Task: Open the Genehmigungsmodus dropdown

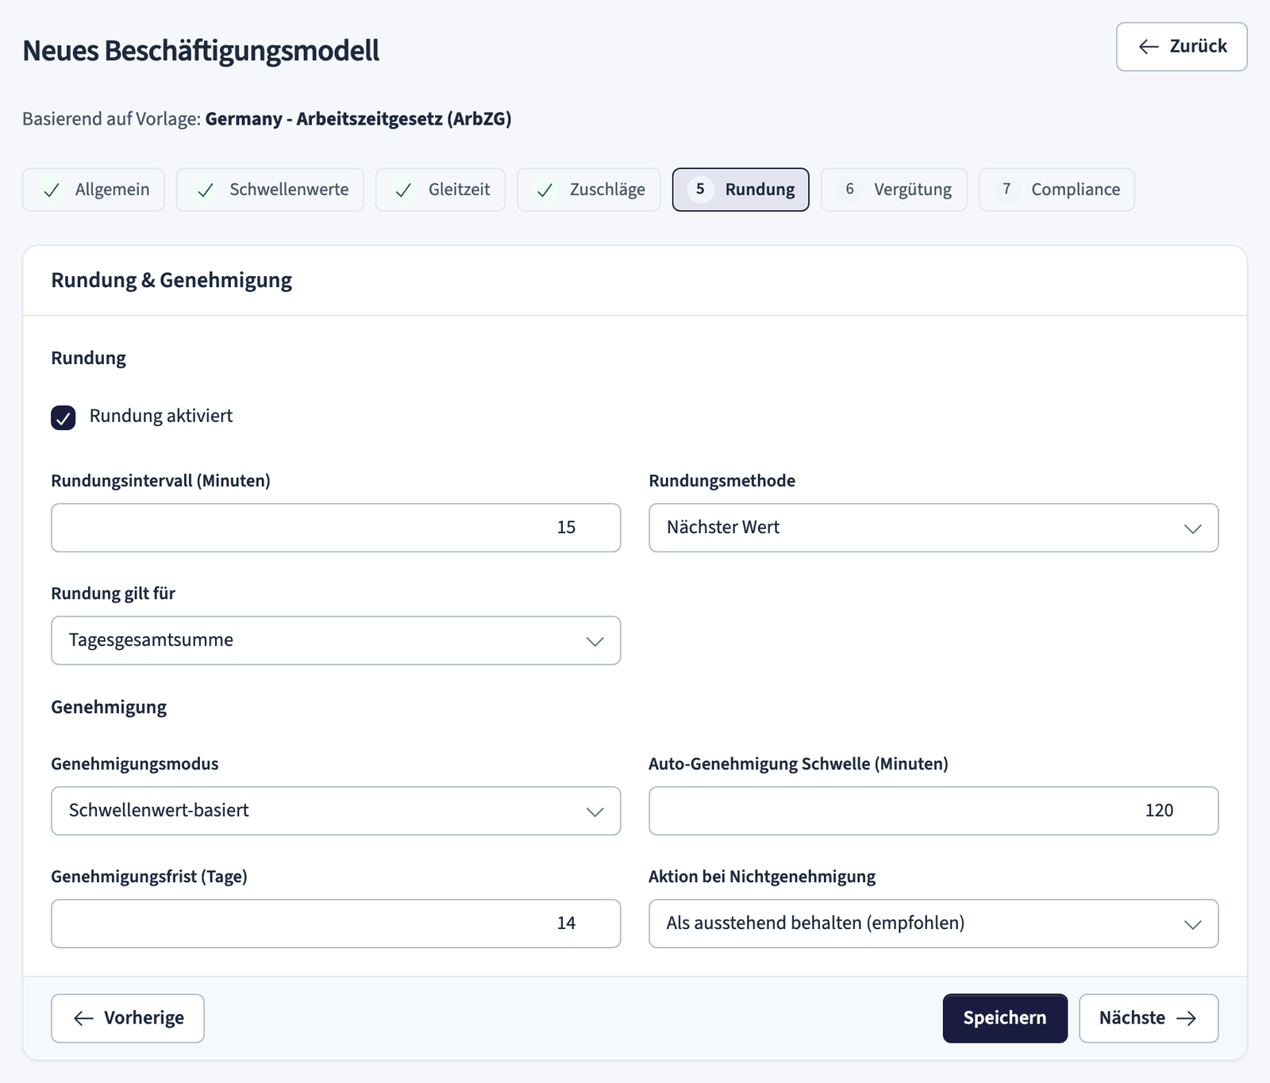Action: (336, 811)
